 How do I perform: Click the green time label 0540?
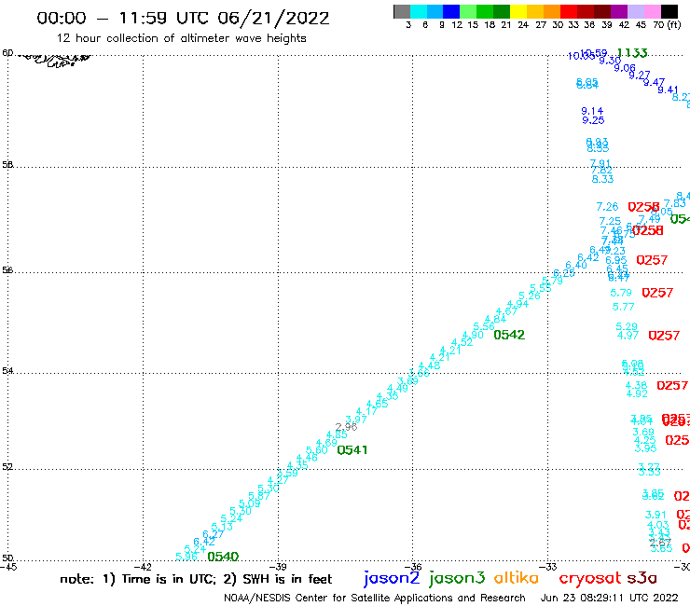(x=223, y=557)
